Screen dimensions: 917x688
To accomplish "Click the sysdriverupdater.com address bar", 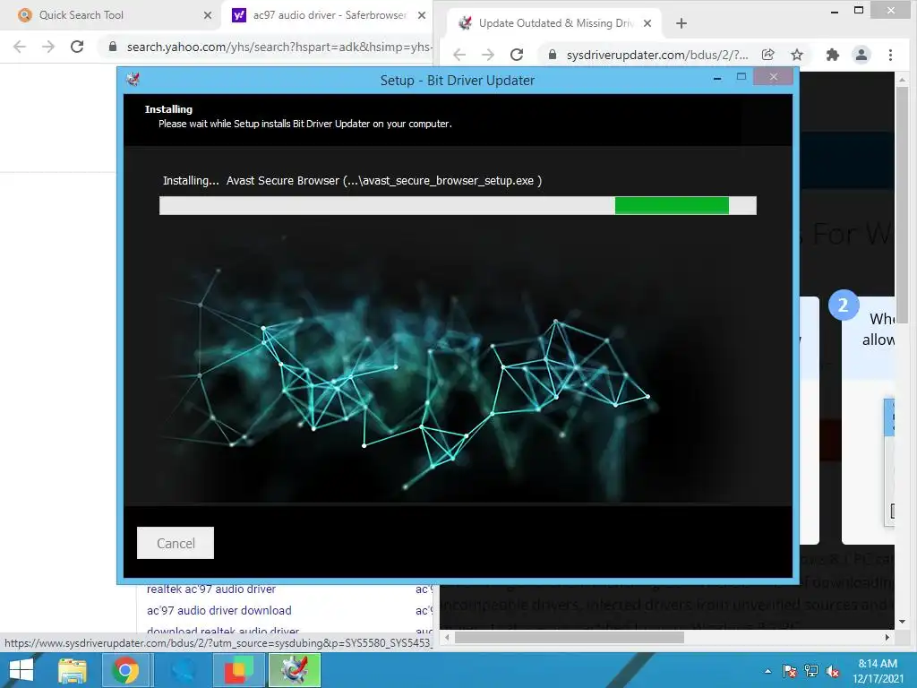I will pos(656,55).
